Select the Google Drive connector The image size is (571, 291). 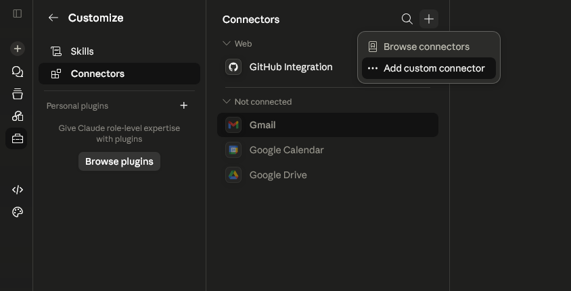(x=327, y=175)
